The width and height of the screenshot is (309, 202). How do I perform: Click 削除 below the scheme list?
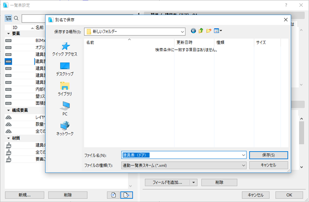click(68, 195)
